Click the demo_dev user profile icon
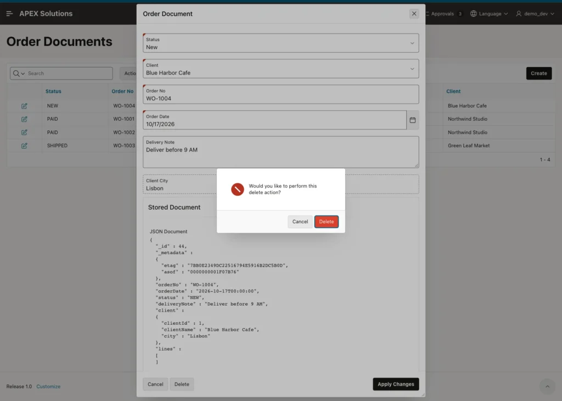This screenshot has height=401, width=562. (x=519, y=14)
